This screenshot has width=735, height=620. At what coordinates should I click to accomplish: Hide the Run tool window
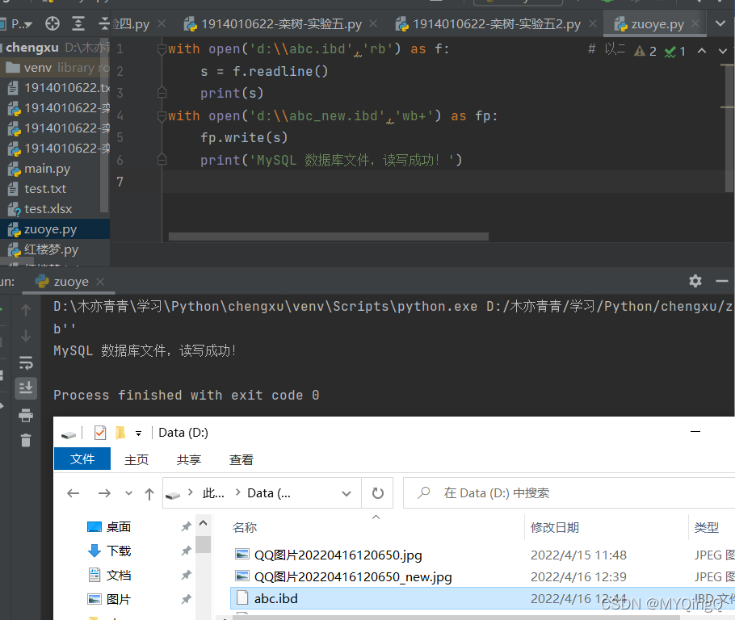coord(722,281)
